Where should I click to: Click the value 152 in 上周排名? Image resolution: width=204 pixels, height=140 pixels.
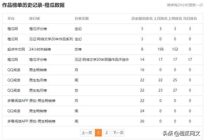(x=175, y=49)
